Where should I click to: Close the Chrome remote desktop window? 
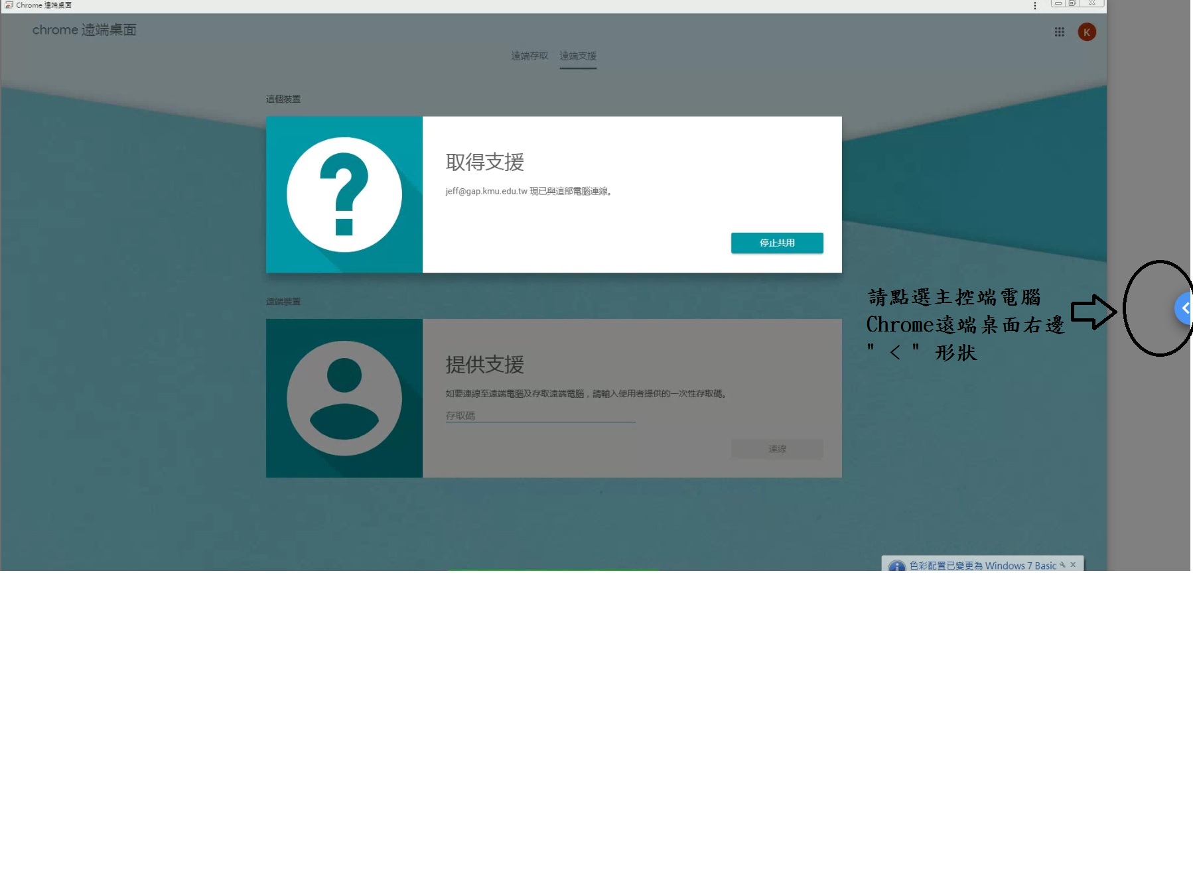point(1091,3)
